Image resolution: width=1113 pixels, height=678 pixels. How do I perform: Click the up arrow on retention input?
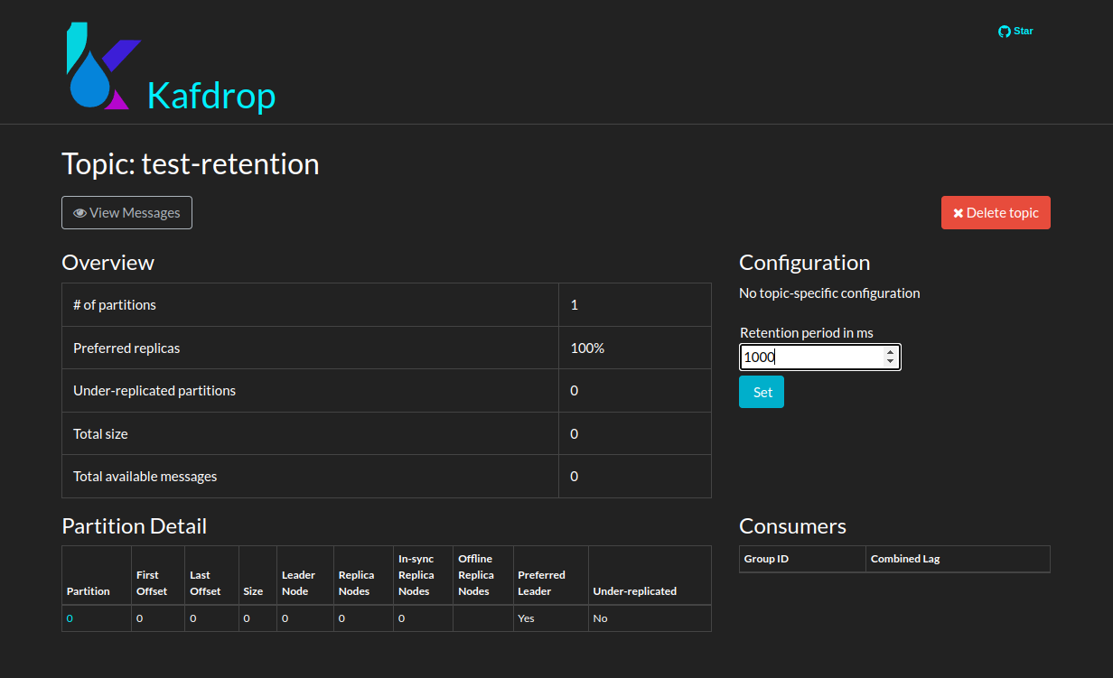tap(890, 352)
